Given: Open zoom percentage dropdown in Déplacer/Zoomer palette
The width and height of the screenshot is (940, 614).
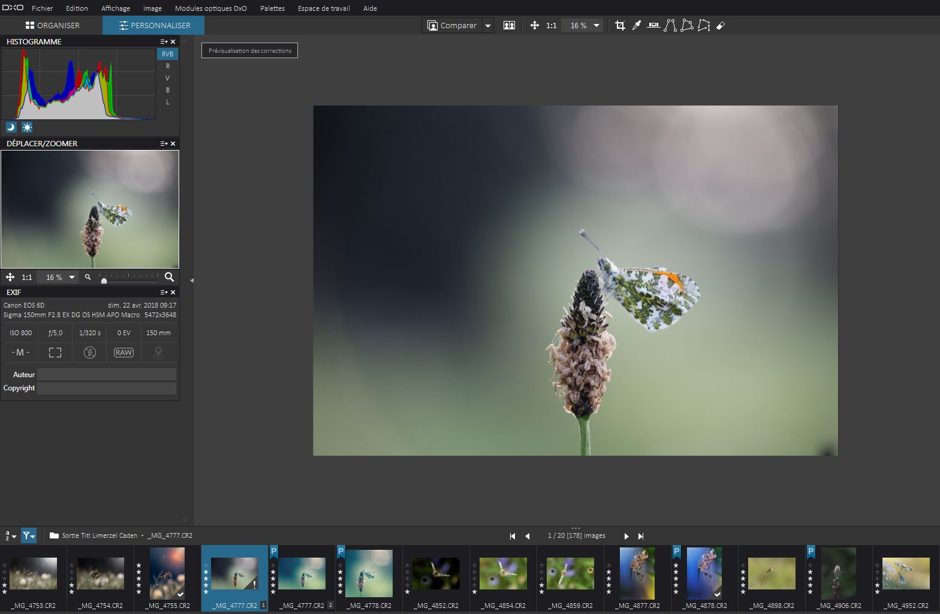Looking at the screenshot, I should (72, 277).
